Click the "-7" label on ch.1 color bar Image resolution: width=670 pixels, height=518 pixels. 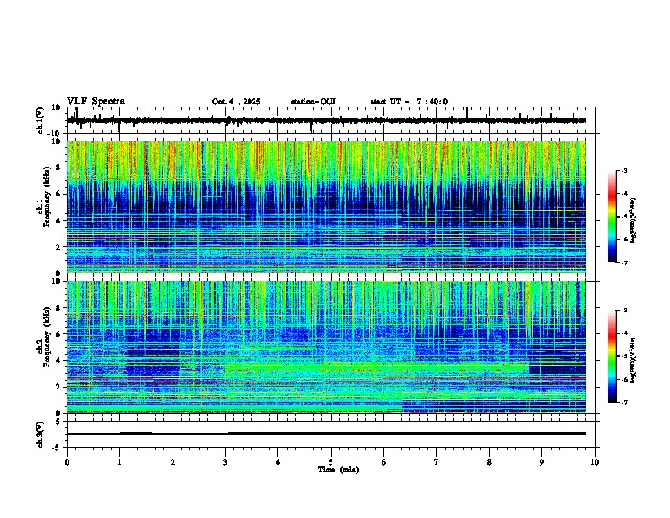coord(624,262)
